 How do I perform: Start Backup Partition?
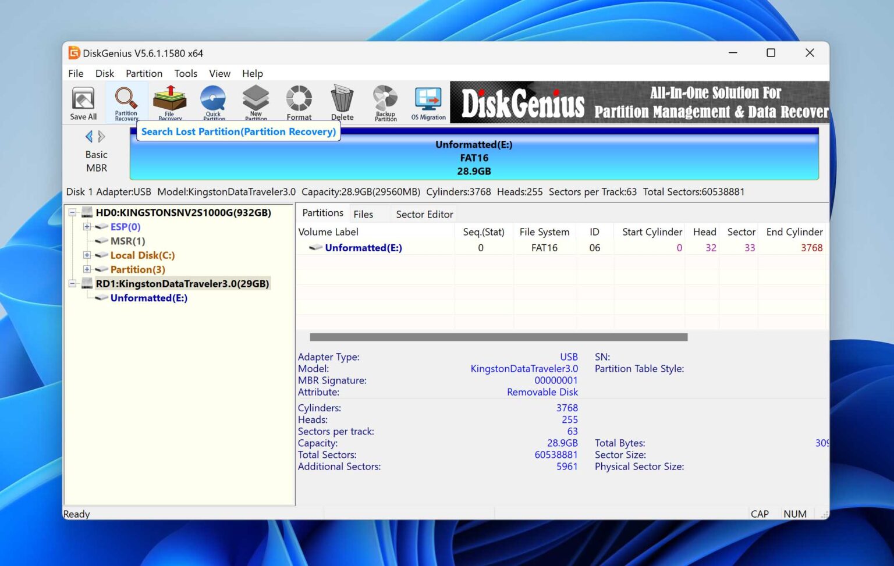(x=384, y=102)
